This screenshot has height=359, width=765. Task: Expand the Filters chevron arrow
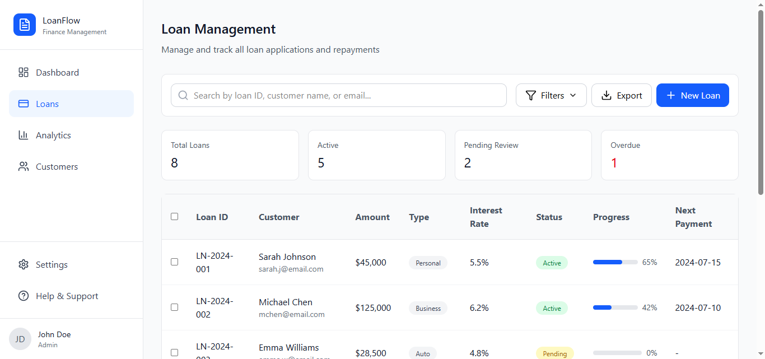(x=573, y=95)
